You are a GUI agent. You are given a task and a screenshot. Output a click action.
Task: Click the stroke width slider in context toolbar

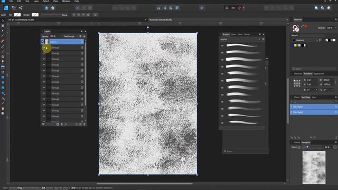click(x=51, y=15)
